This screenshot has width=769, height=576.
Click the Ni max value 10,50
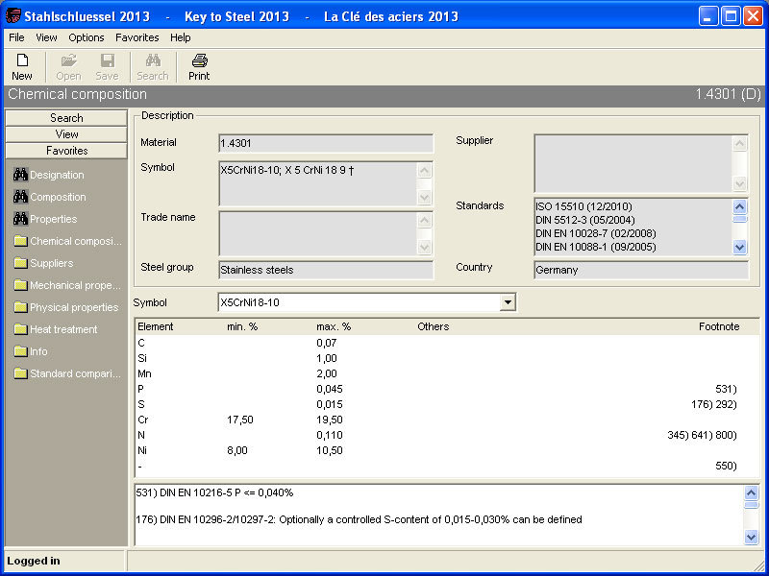330,450
